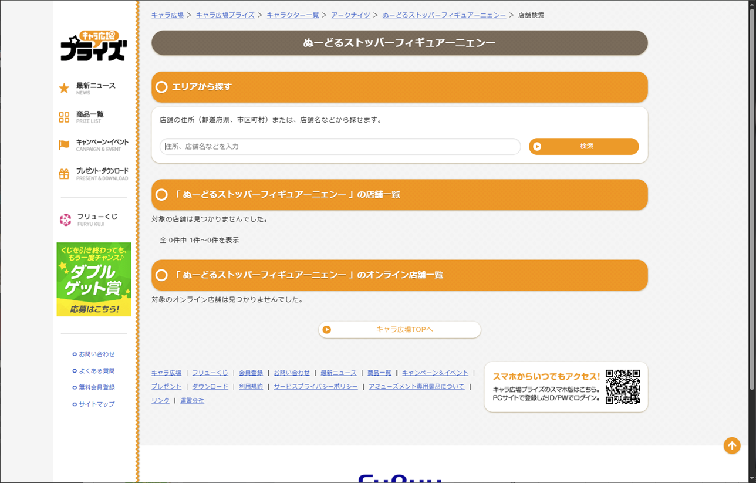Click the address/store name search field

coord(340,147)
